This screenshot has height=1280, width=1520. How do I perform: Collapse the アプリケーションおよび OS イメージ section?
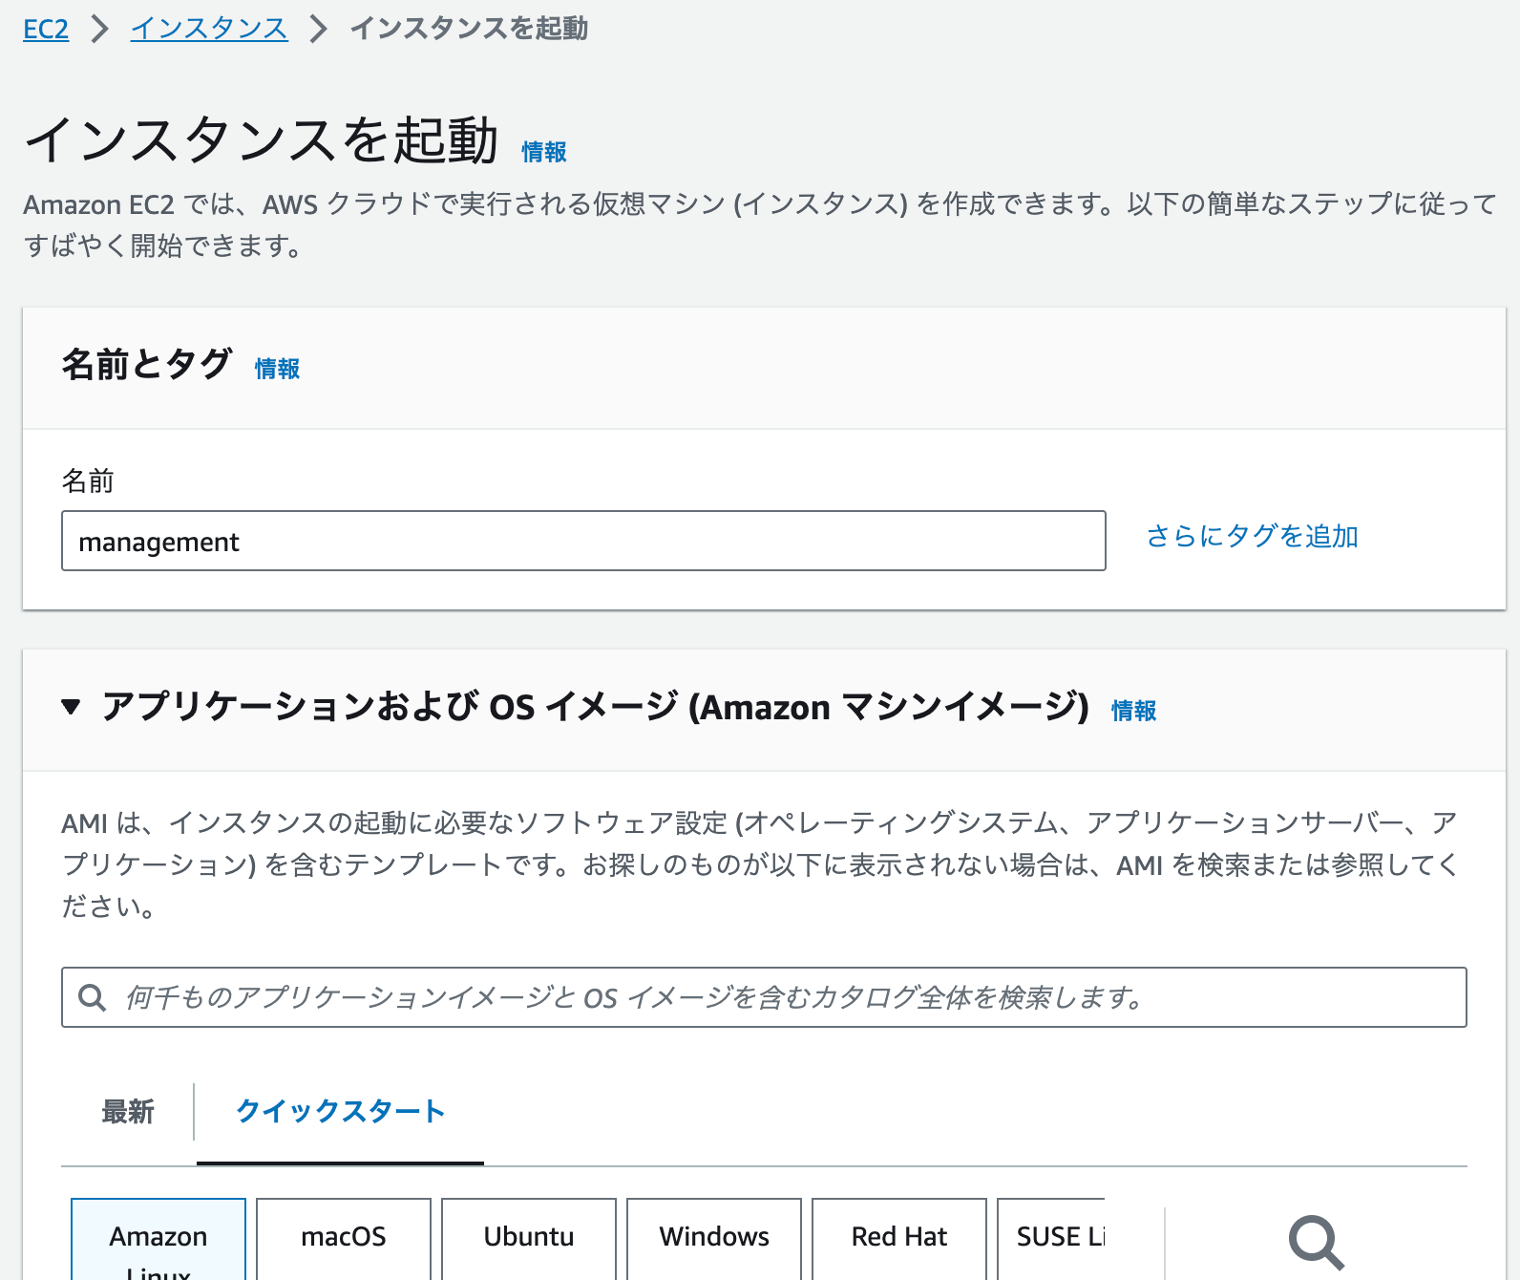pos(71,707)
